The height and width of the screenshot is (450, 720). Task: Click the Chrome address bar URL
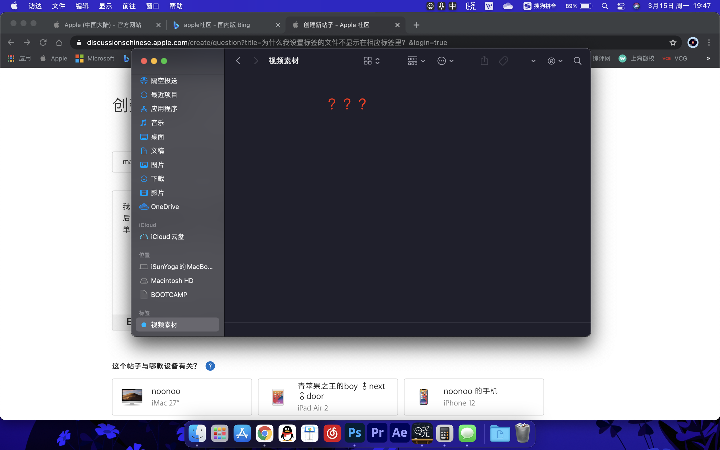(267, 42)
